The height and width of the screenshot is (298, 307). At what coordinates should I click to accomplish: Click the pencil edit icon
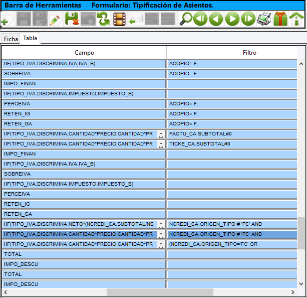(56, 19)
